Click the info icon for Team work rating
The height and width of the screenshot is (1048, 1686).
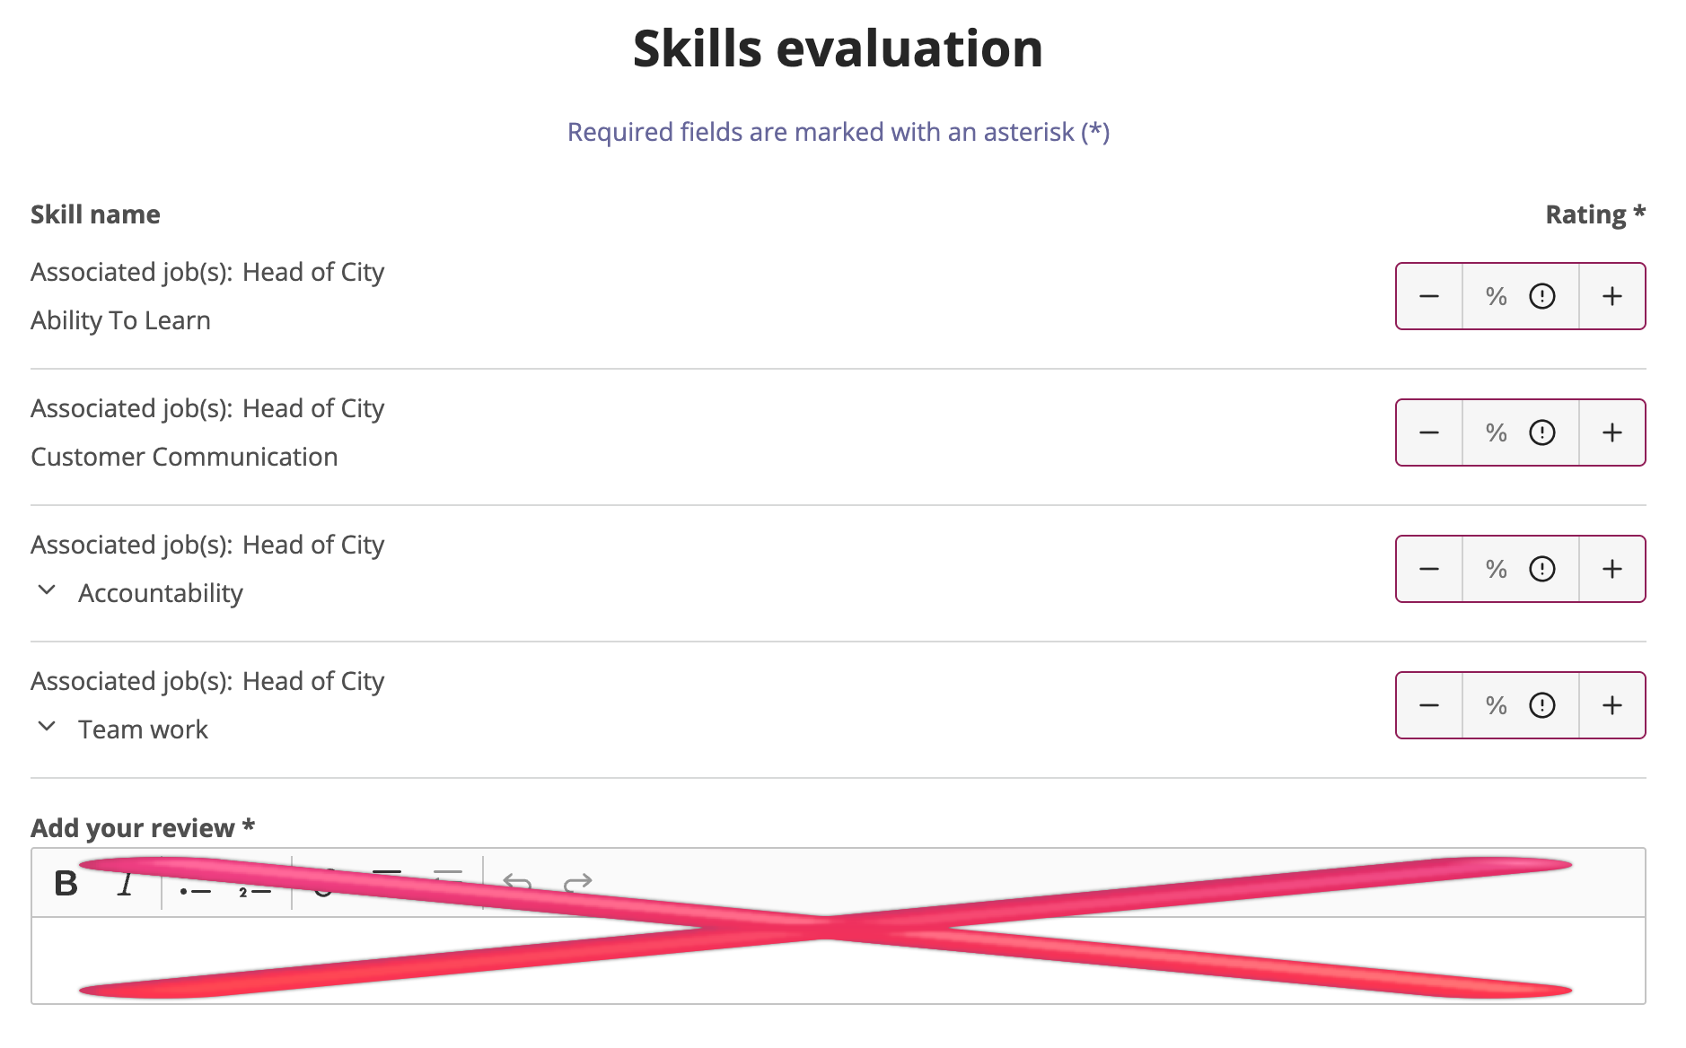coord(1541,705)
